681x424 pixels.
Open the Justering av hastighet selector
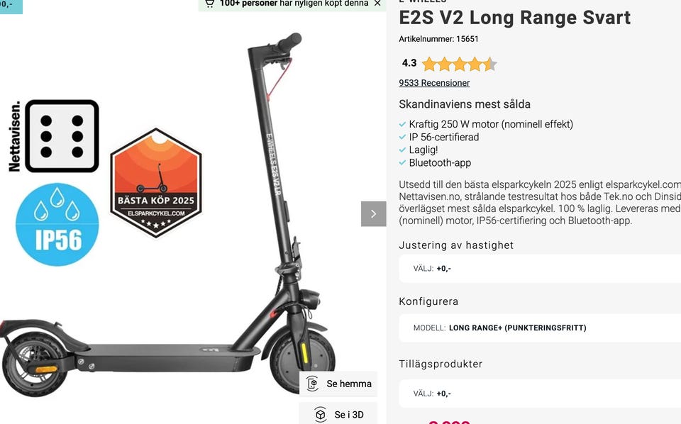pos(540,269)
